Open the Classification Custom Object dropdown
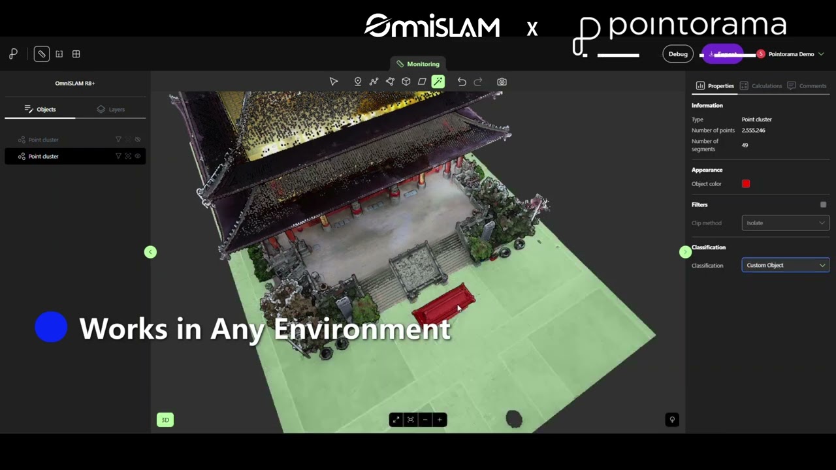Viewport: 836px width, 470px height. 786,265
